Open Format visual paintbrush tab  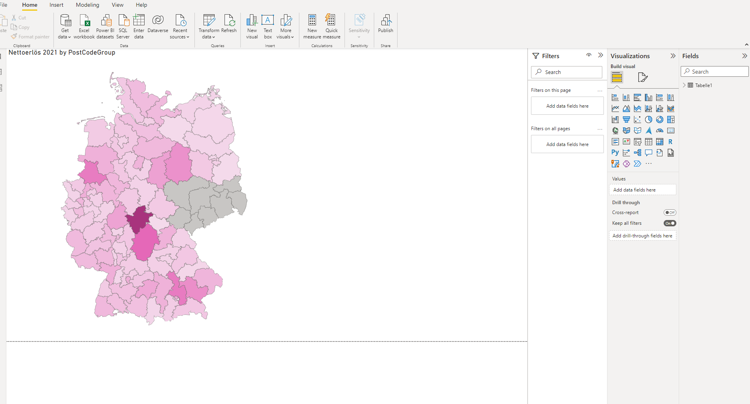pyautogui.click(x=642, y=77)
